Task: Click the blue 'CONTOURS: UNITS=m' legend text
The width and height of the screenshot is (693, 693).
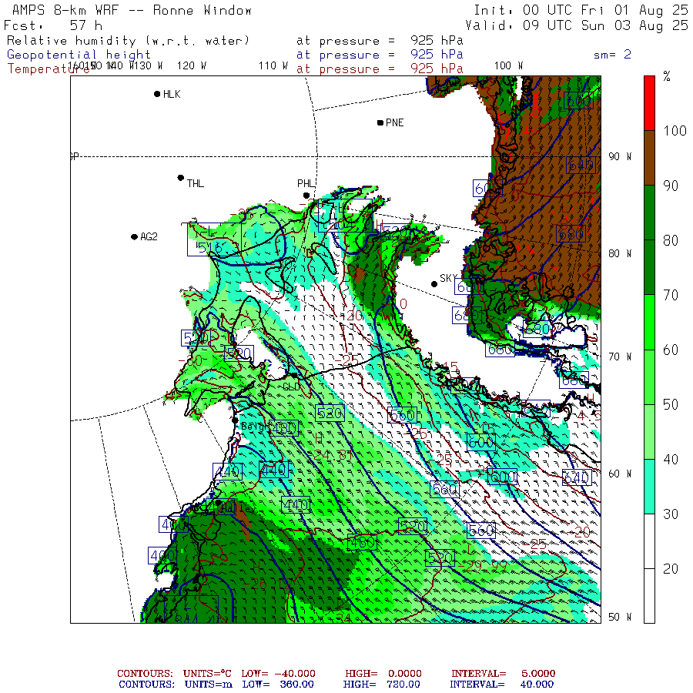Action: coord(176,685)
